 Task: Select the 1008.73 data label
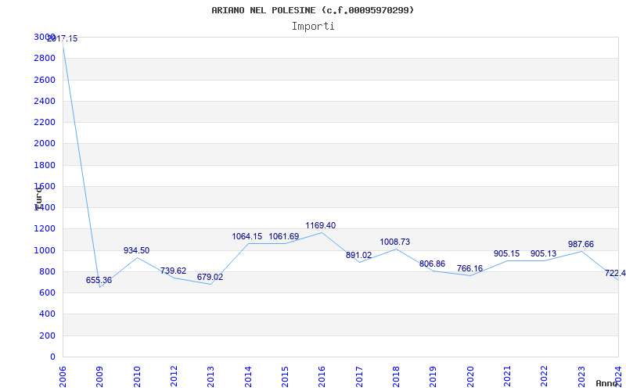pos(395,242)
